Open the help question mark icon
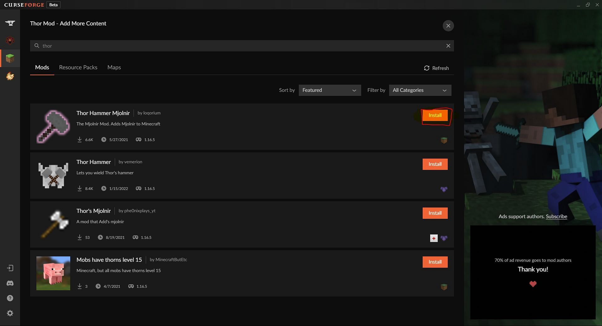The image size is (602, 326). coord(10,298)
